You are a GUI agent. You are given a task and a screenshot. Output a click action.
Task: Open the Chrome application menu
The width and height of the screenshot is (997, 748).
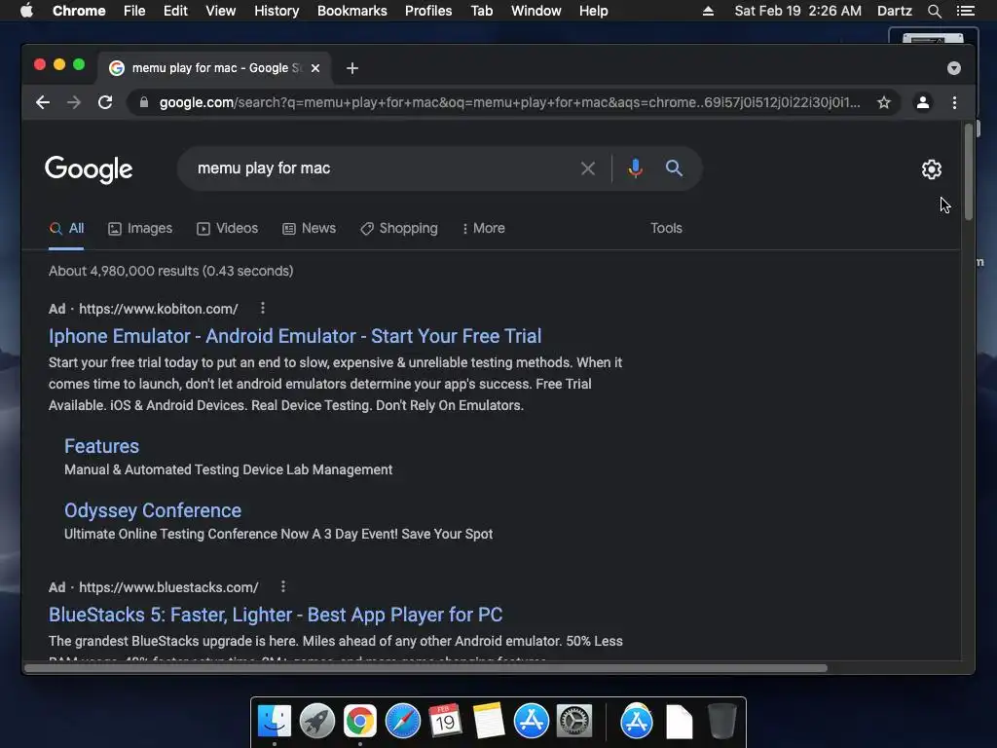[79, 11]
